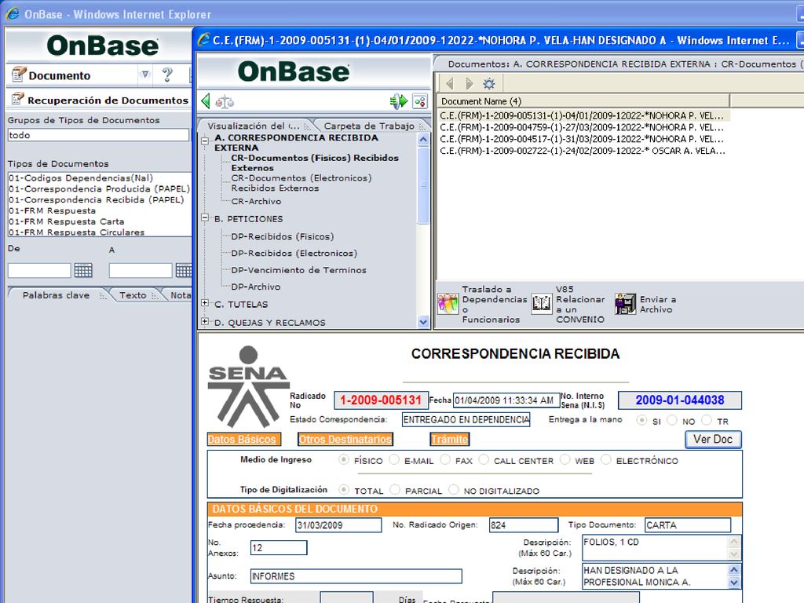The image size is (804, 603).
Task: Expand the D. QUEJAS Y RECLAMOS node
Action: pyautogui.click(x=205, y=321)
